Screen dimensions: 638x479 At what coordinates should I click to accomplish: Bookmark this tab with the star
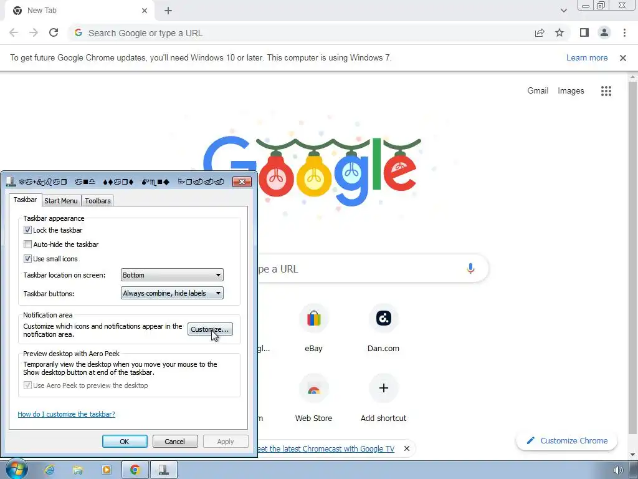tap(559, 33)
